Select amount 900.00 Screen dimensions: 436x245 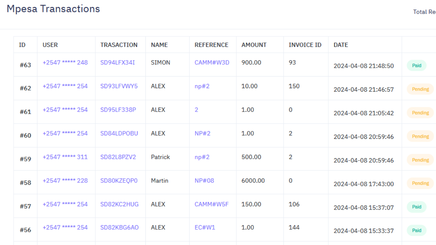251,63
